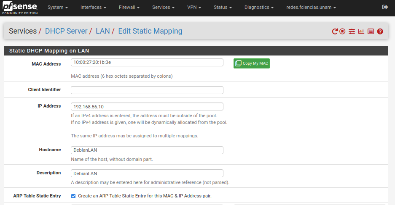Open related settings via the sliders icon
The image size is (395, 205).
352,32
